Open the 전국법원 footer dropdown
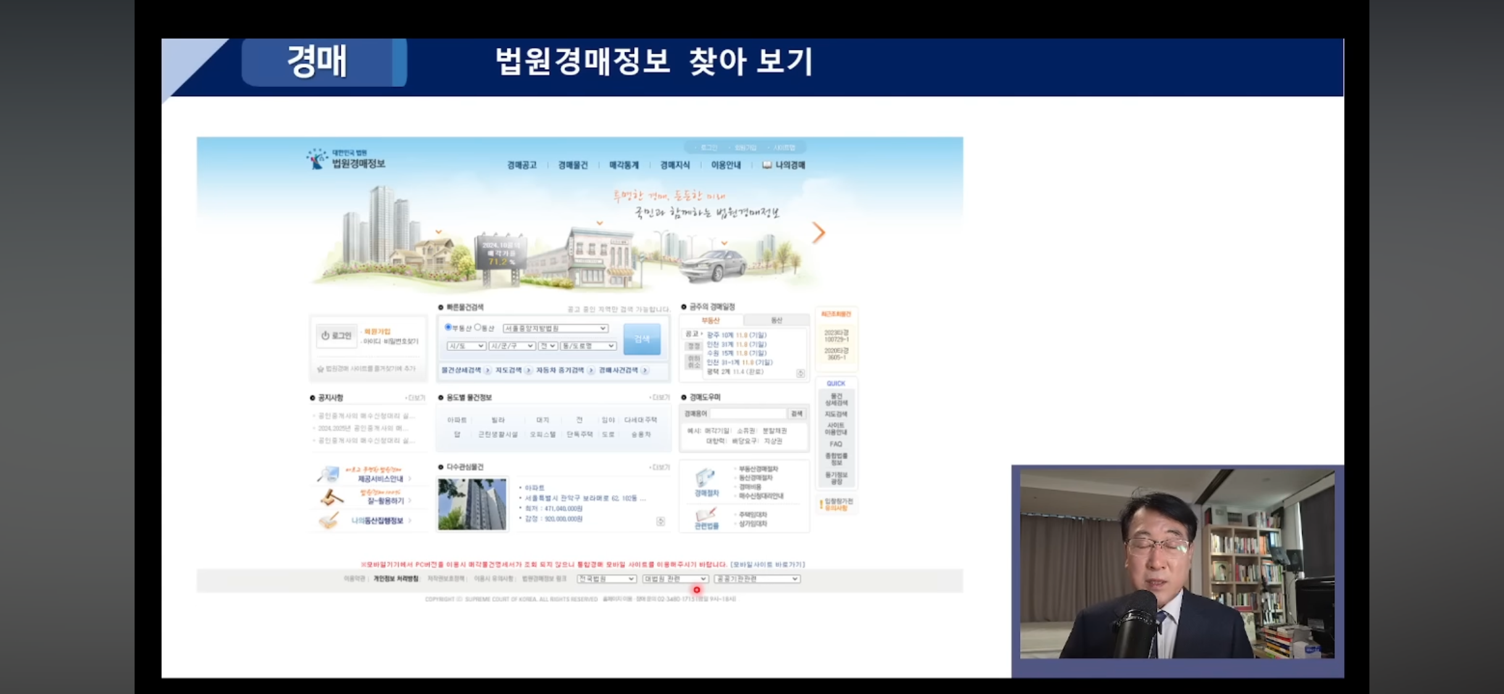 pyautogui.click(x=606, y=579)
